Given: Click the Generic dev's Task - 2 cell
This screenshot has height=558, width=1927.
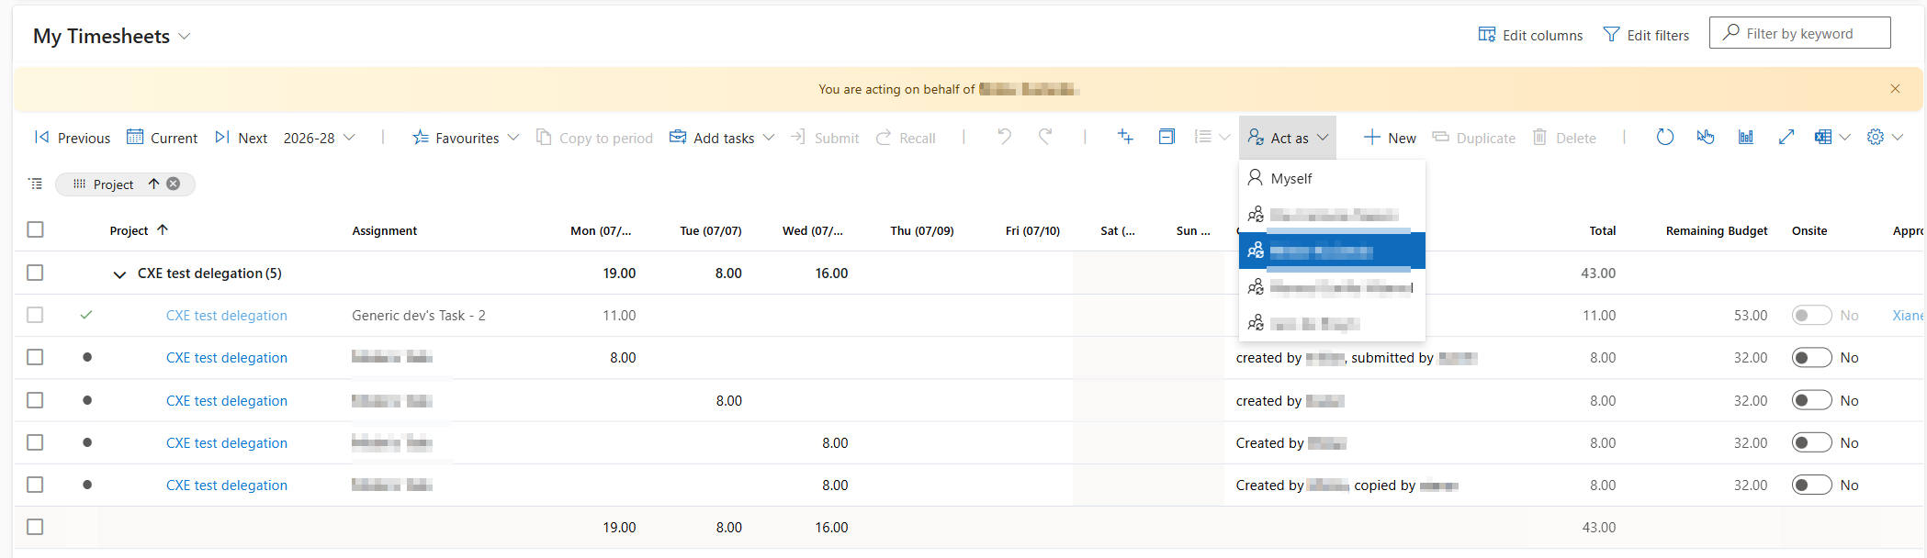Looking at the screenshot, I should pos(419,315).
